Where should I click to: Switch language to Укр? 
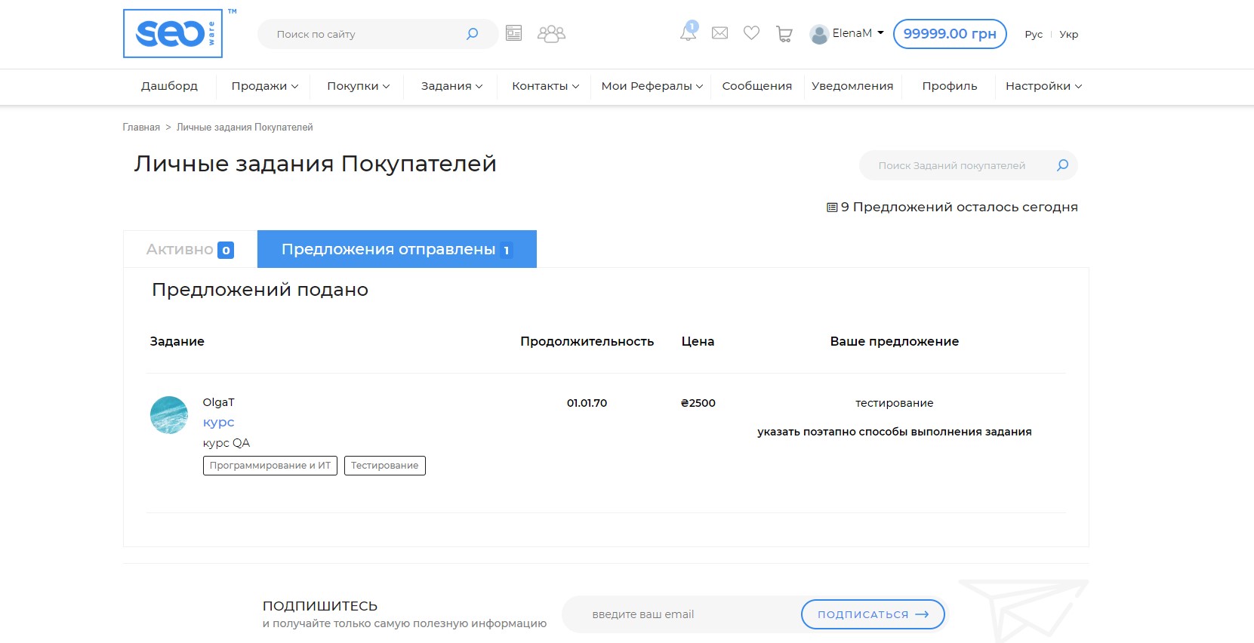point(1068,35)
